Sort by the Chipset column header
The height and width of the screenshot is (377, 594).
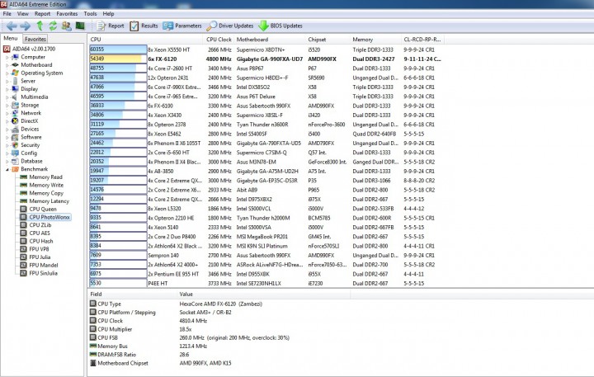(x=328, y=40)
